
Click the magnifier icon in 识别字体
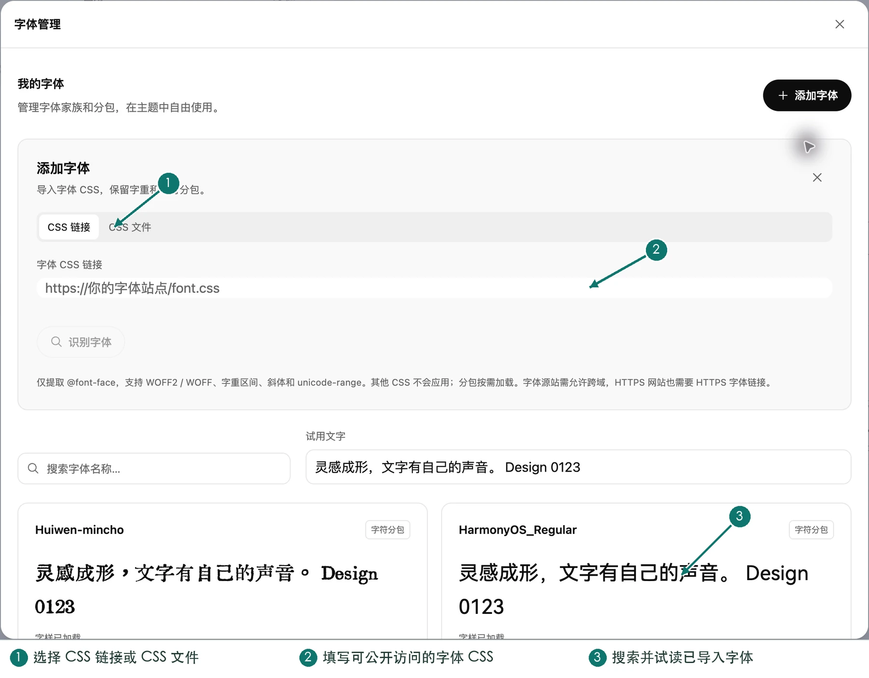56,342
